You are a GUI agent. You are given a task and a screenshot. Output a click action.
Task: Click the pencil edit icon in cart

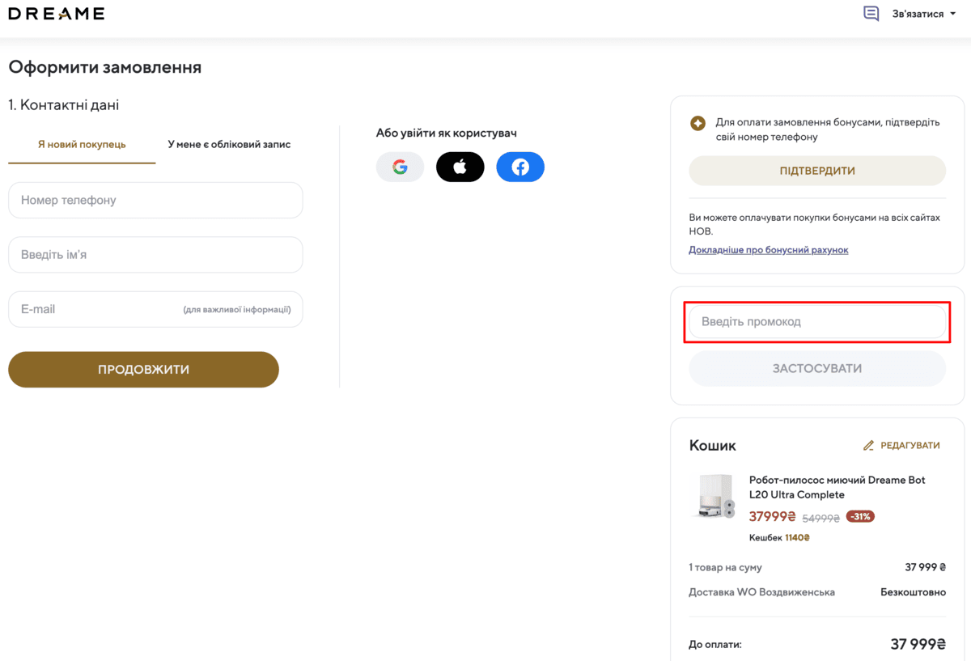click(x=869, y=446)
